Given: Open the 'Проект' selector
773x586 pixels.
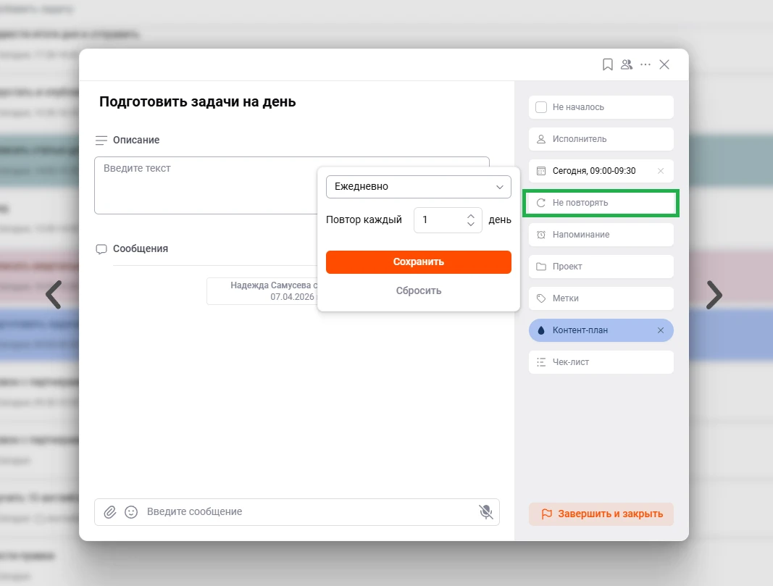Looking at the screenshot, I should pos(601,267).
